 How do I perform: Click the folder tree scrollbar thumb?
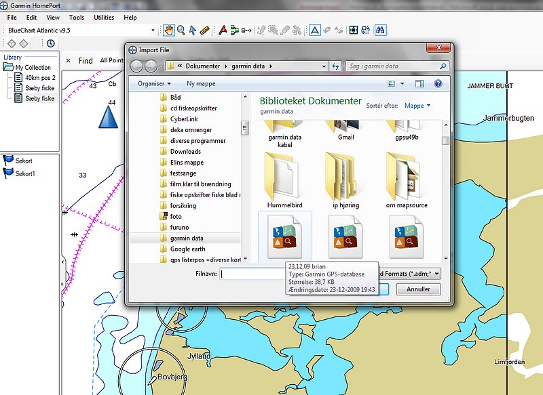click(x=245, y=128)
